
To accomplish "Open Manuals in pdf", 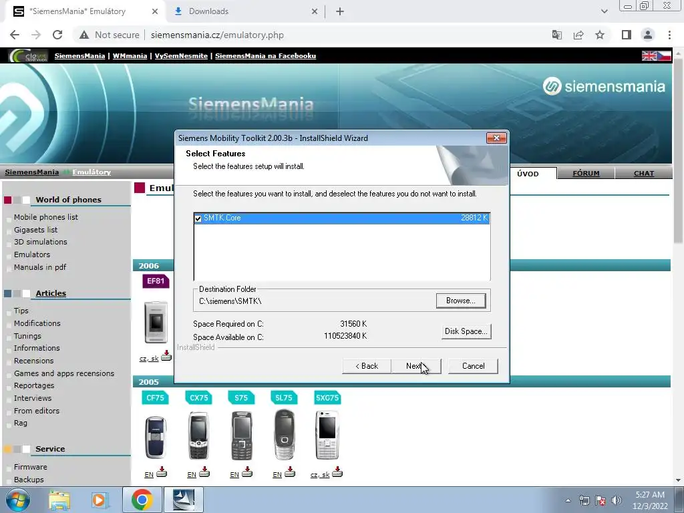I will (39, 267).
